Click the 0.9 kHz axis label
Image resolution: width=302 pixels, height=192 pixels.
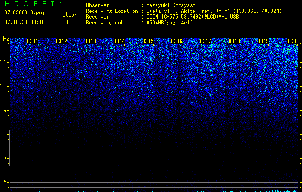pyautogui.click(x=4, y=110)
